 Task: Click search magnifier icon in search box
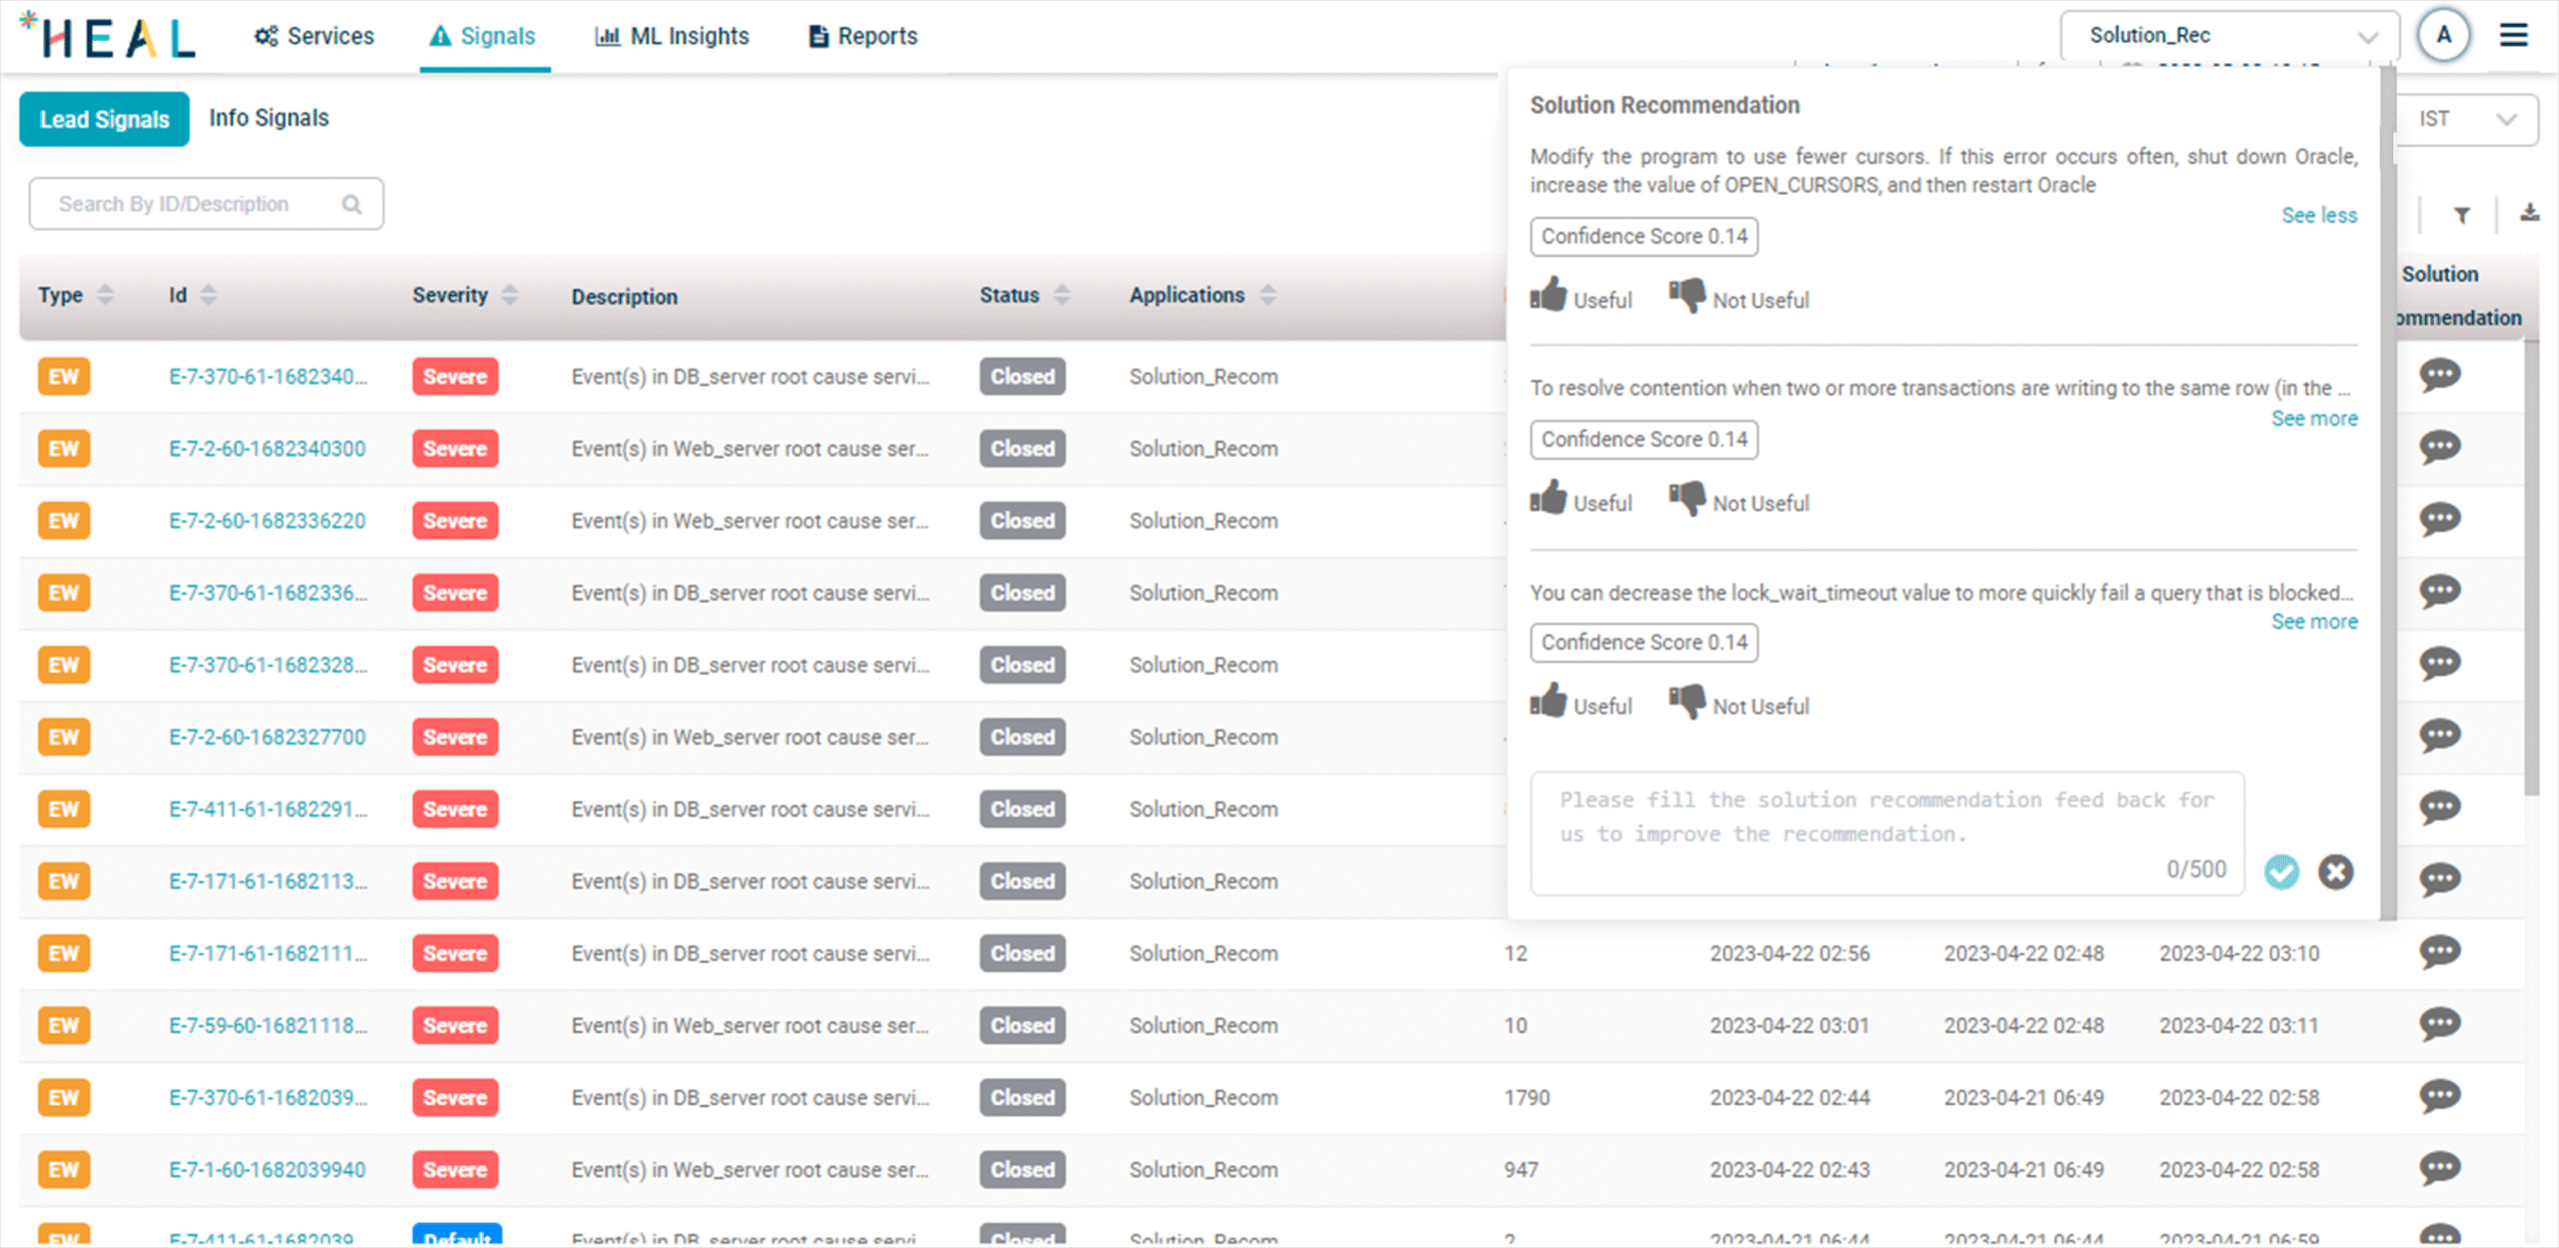[351, 205]
